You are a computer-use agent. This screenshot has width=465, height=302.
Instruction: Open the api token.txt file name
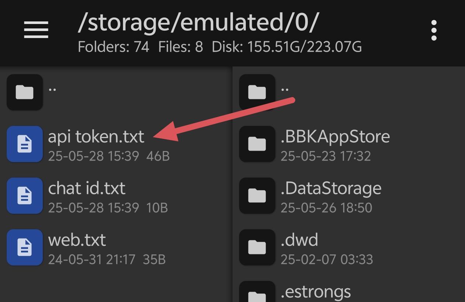point(96,137)
